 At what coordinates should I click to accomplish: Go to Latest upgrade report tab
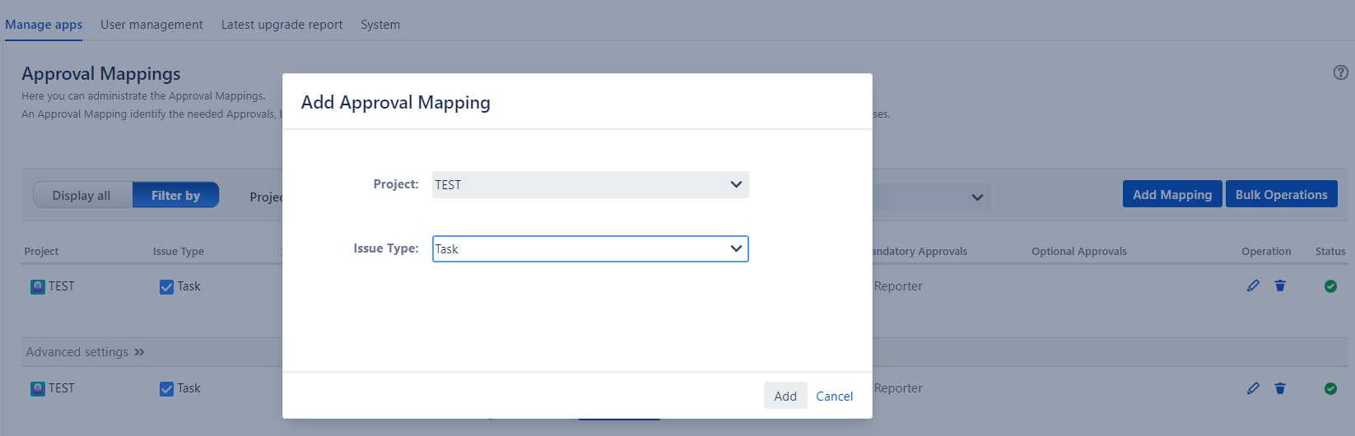click(282, 25)
